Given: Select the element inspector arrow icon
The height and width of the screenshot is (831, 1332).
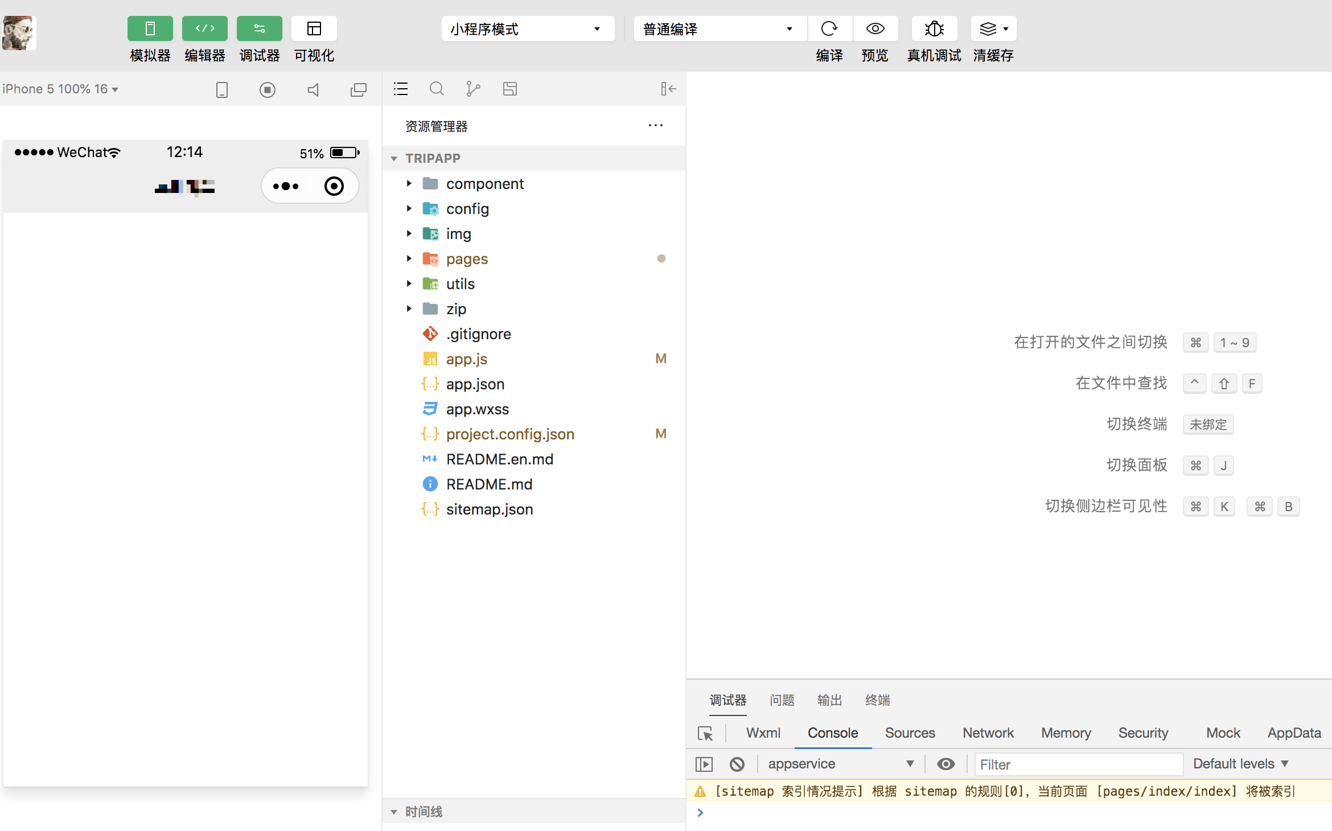Looking at the screenshot, I should (705, 733).
